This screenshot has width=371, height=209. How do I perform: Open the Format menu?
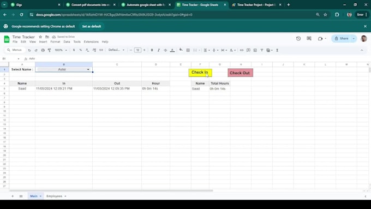click(x=55, y=41)
